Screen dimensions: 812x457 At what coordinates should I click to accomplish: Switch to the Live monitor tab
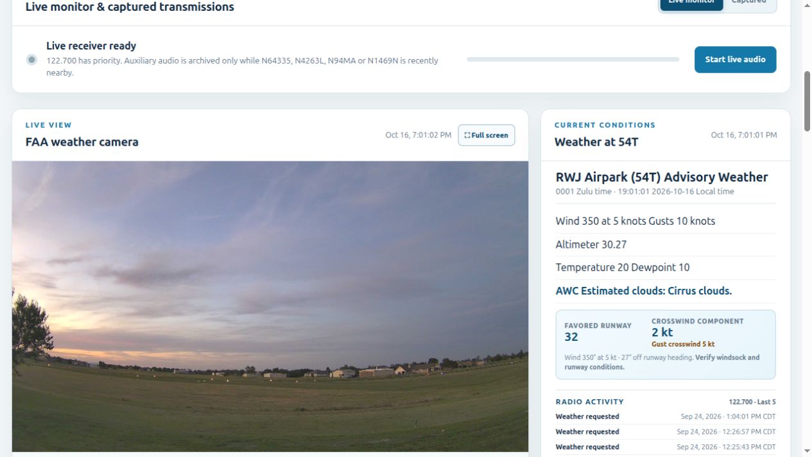pos(691,3)
